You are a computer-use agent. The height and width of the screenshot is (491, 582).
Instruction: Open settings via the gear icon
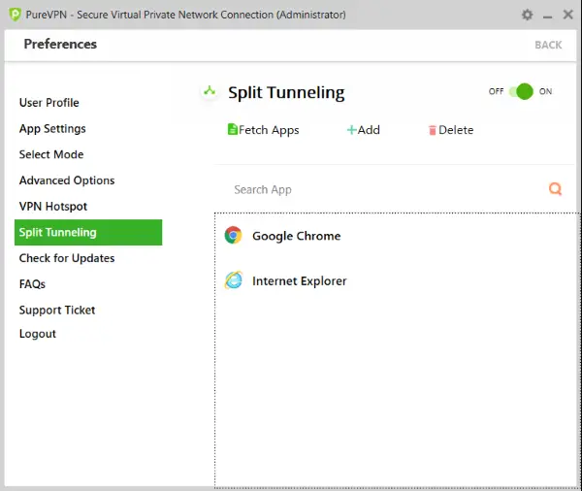click(527, 15)
